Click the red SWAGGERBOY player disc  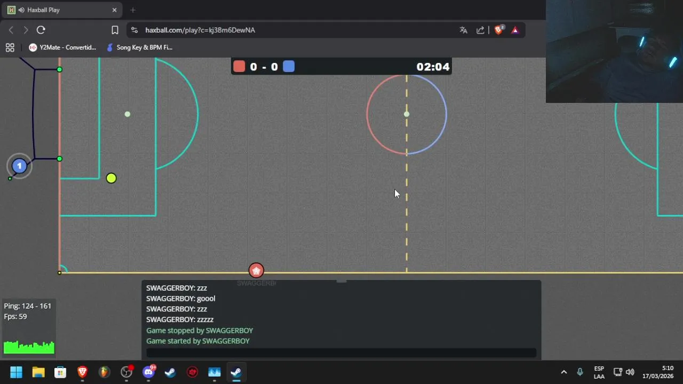[256, 270]
